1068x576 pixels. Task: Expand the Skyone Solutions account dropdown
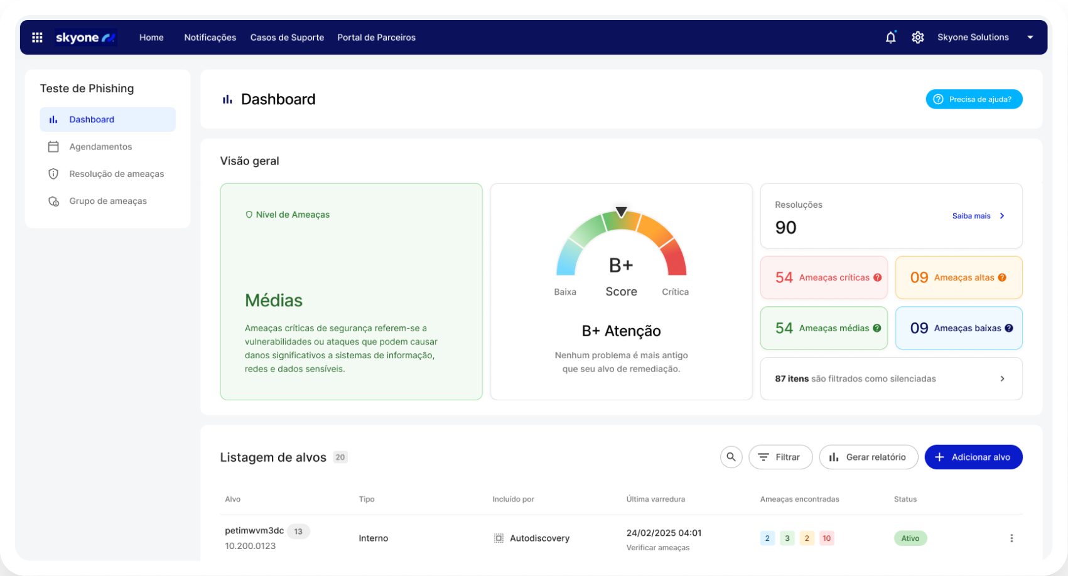[1030, 37]
